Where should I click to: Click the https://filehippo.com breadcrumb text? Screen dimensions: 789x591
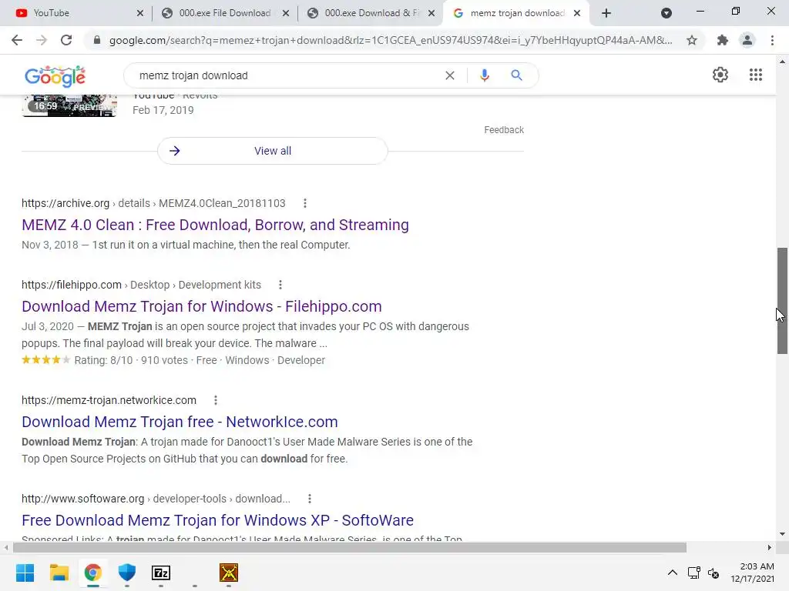point(72,285)
